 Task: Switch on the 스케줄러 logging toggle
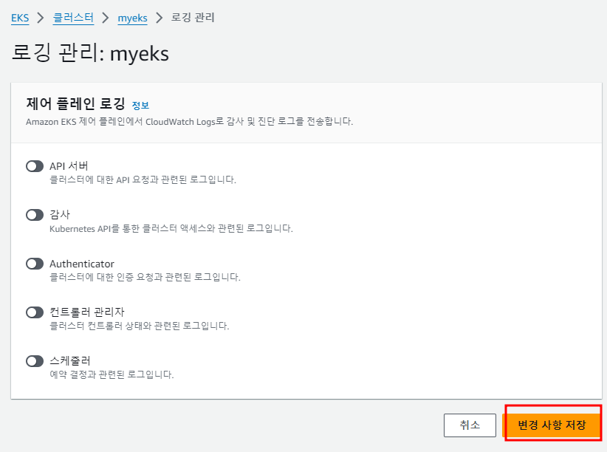[35, 361]
